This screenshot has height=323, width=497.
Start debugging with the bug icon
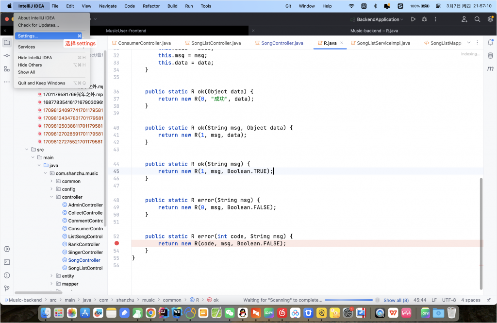pos(425,19)
